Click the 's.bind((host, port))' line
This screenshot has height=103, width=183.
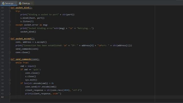(x=32, y=18)
